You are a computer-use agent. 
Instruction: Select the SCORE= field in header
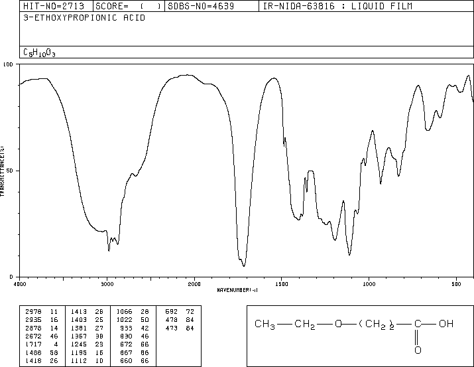(x=128, y=6)
